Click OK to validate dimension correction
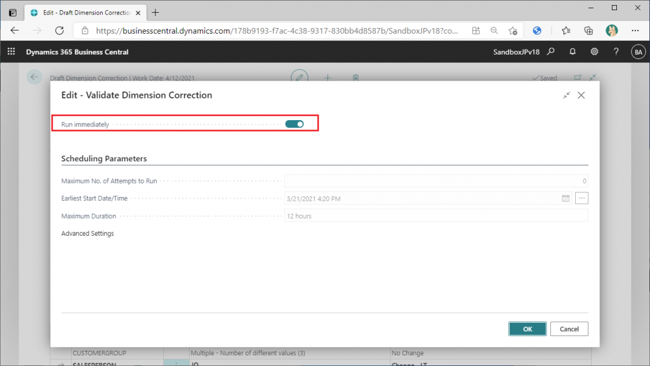The height and width of the screenshot is (366, 650). coord(527,329)
